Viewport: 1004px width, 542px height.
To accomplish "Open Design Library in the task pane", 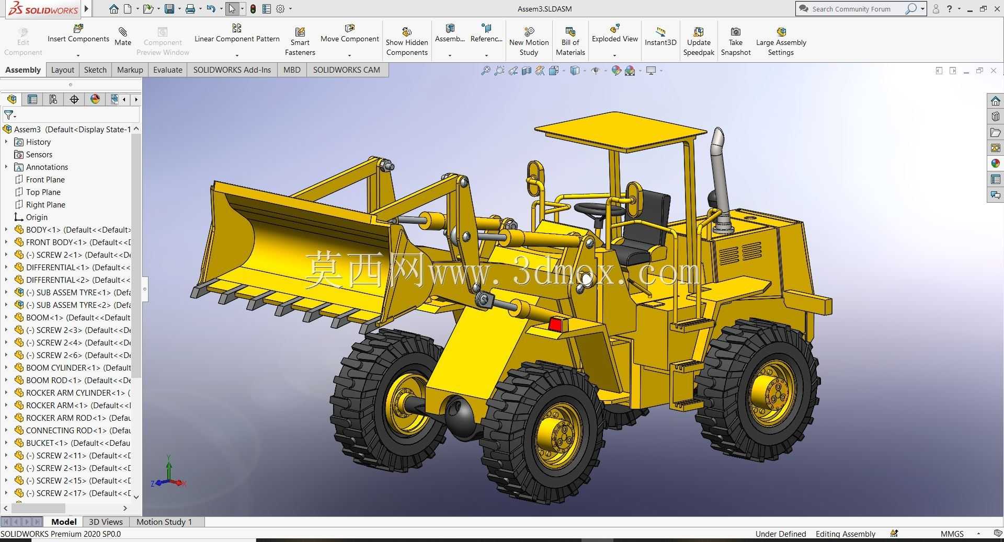I will pyautogui.click(x=995, y=117).
